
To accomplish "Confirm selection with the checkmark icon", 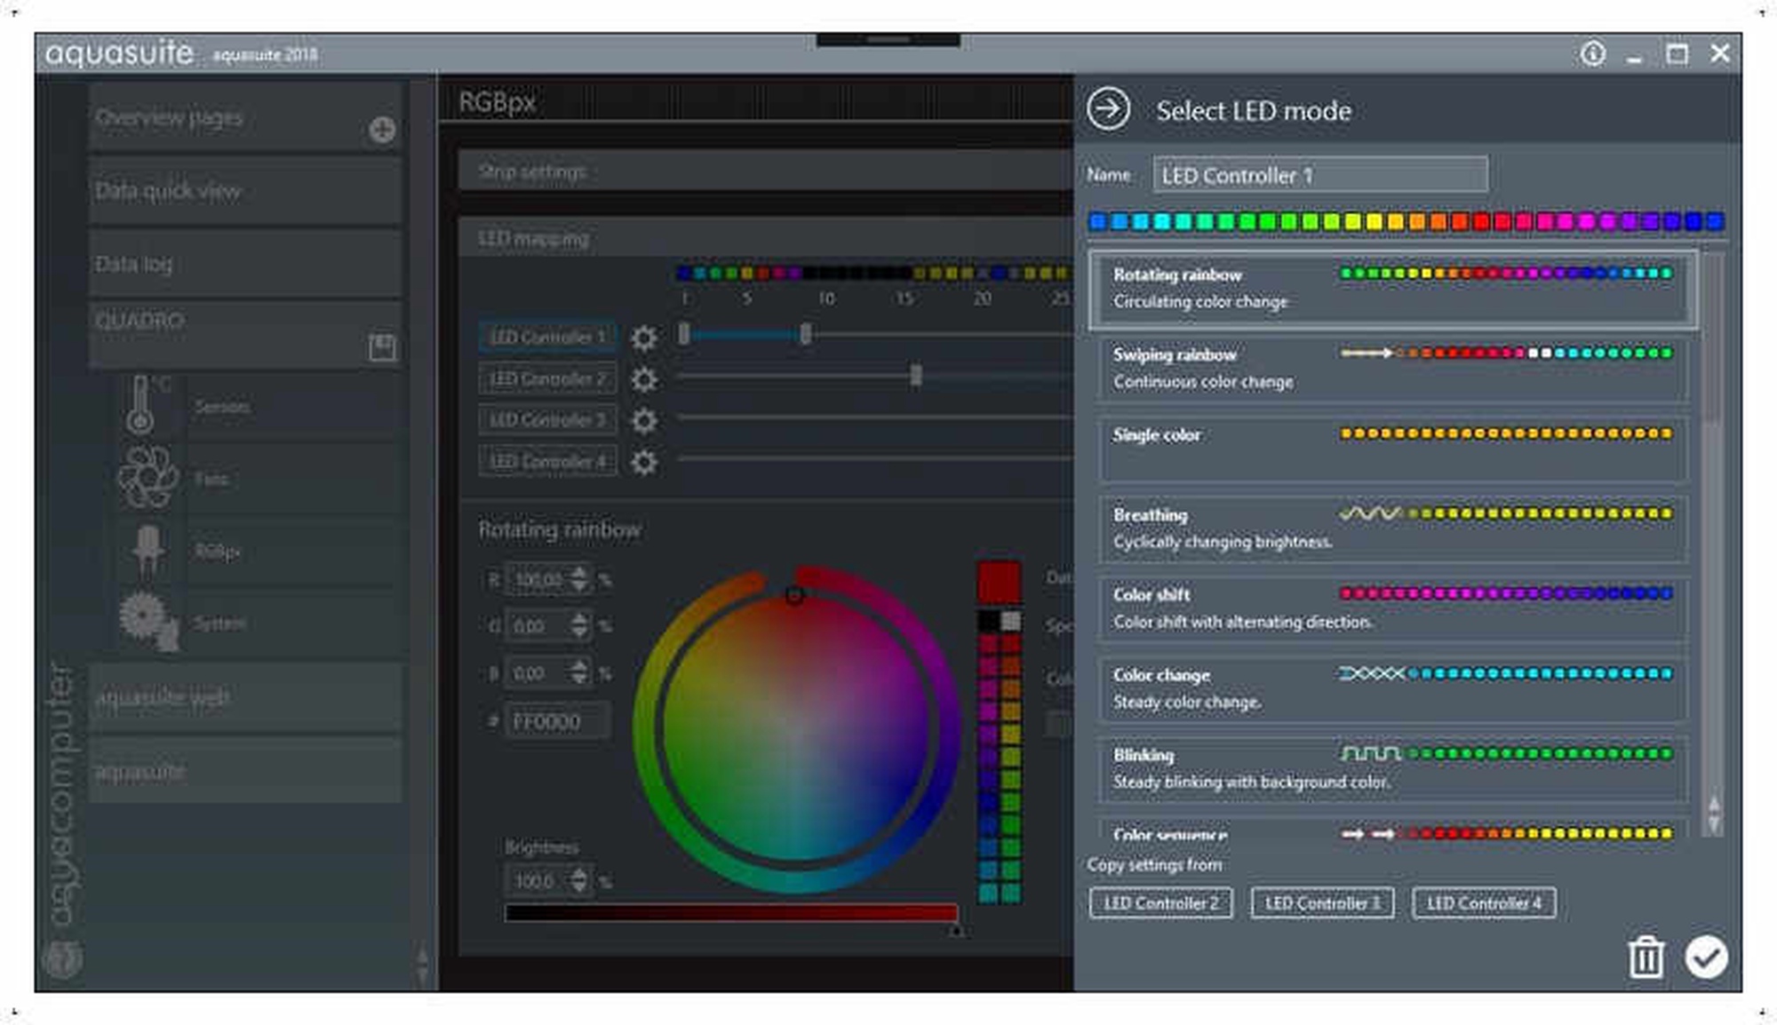I will coord(1706,957).
